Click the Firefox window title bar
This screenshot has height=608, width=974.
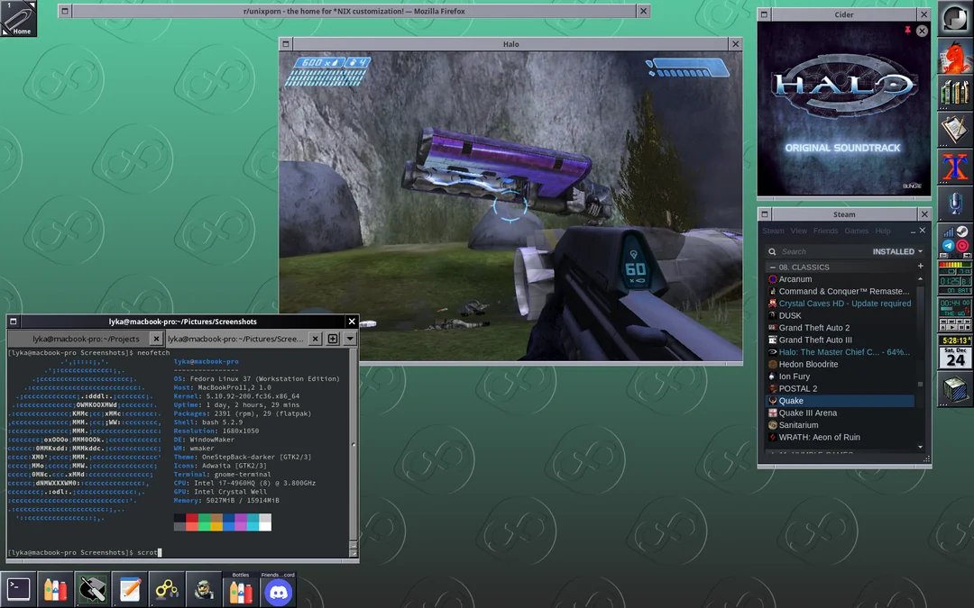click(354, 11)
